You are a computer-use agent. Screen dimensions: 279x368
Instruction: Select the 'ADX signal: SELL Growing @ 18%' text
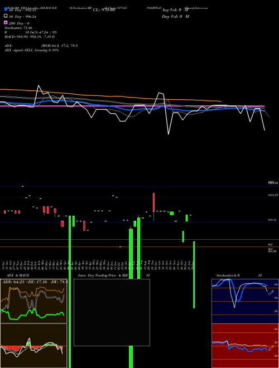point(31,50)
